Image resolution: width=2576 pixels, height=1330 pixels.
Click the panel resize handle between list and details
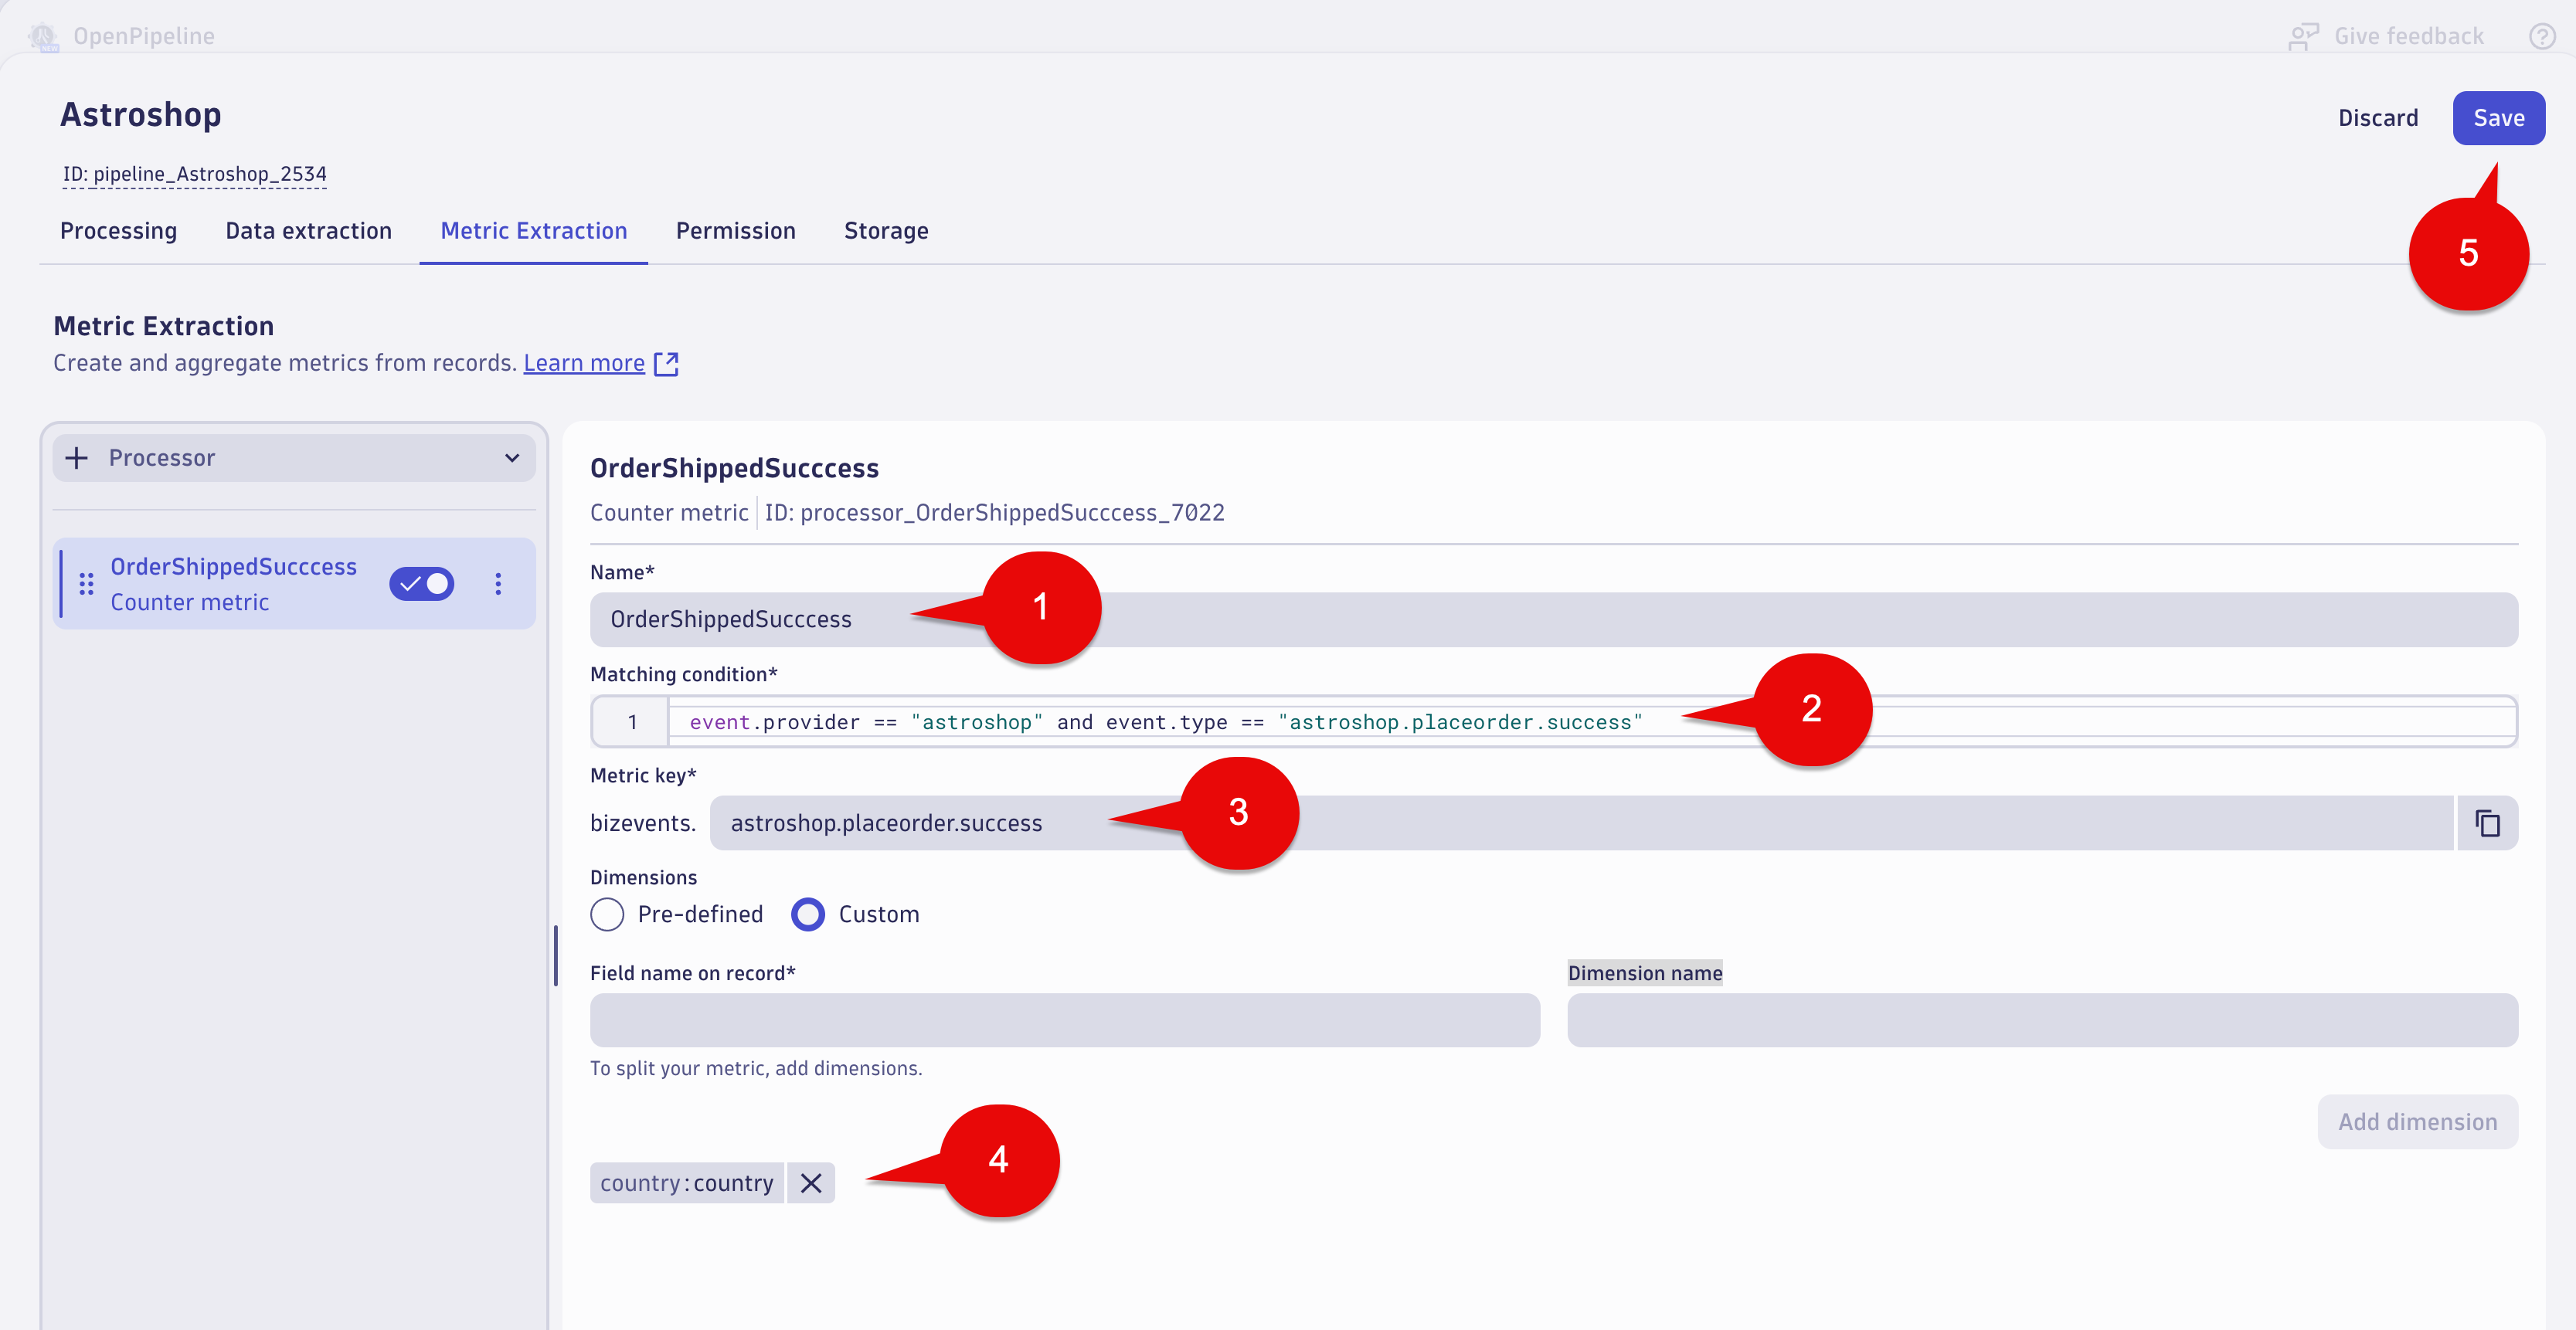tap(556, 955)
